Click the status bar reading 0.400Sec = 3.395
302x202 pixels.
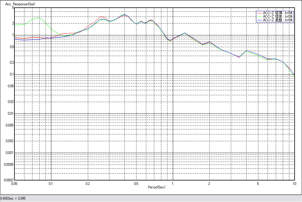[13, 198]
